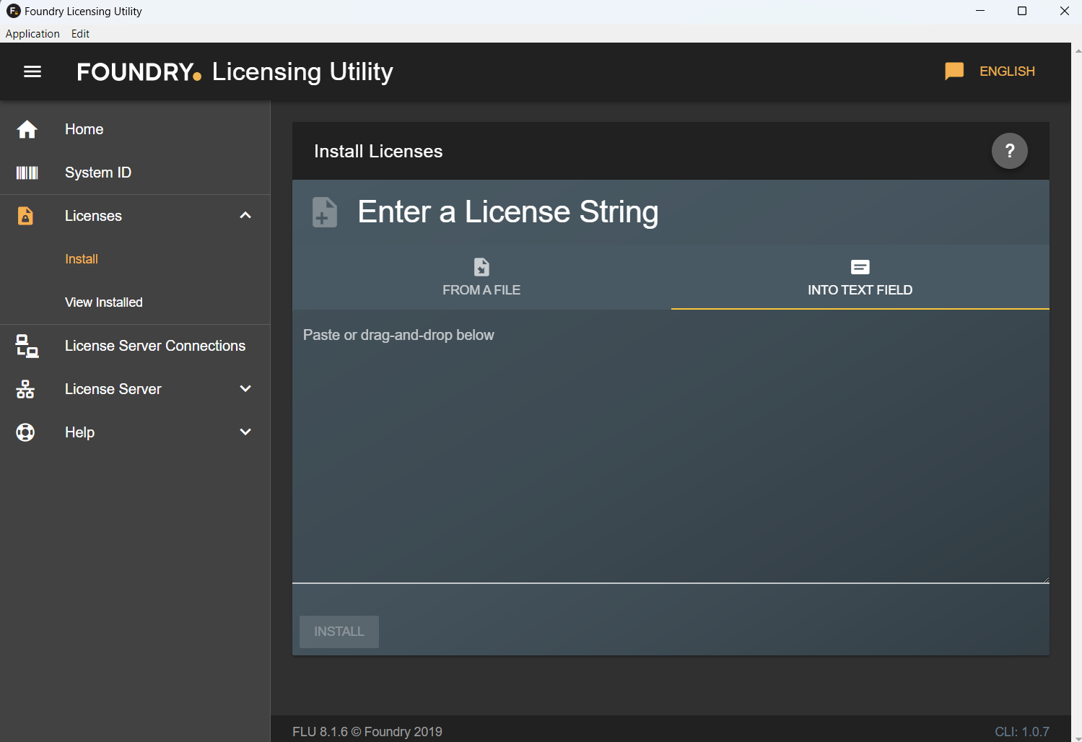
Task: Click the License Server network icon
Action: coord(25,389)
